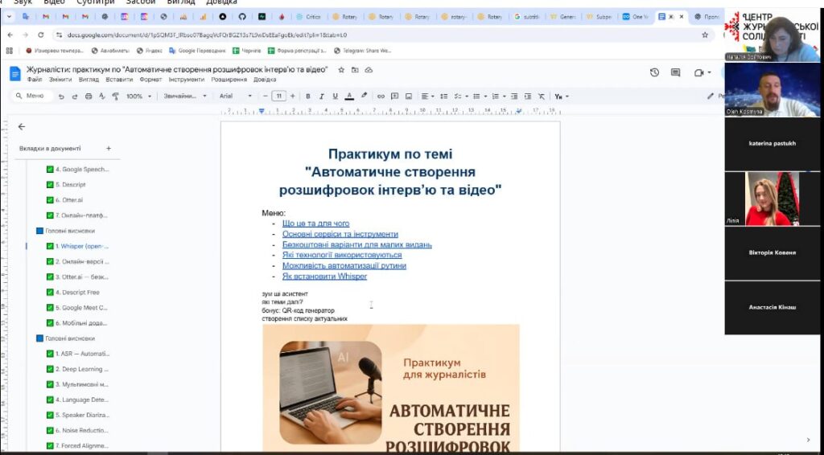
Task: Activate the paint format tool
Action: [x=116, y=96]
